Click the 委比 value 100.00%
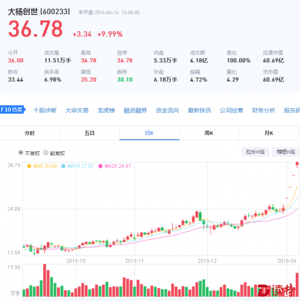 (x=238, y=61)
